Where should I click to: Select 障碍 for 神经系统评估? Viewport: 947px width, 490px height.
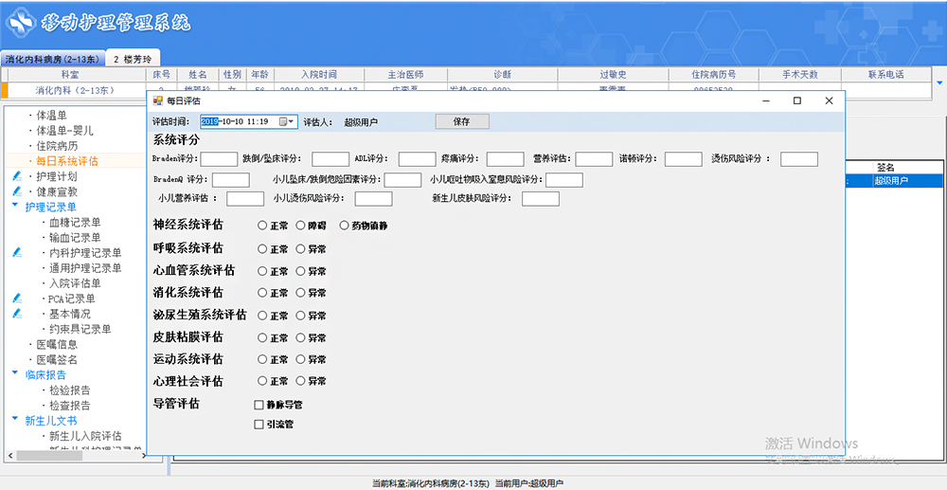301,226
